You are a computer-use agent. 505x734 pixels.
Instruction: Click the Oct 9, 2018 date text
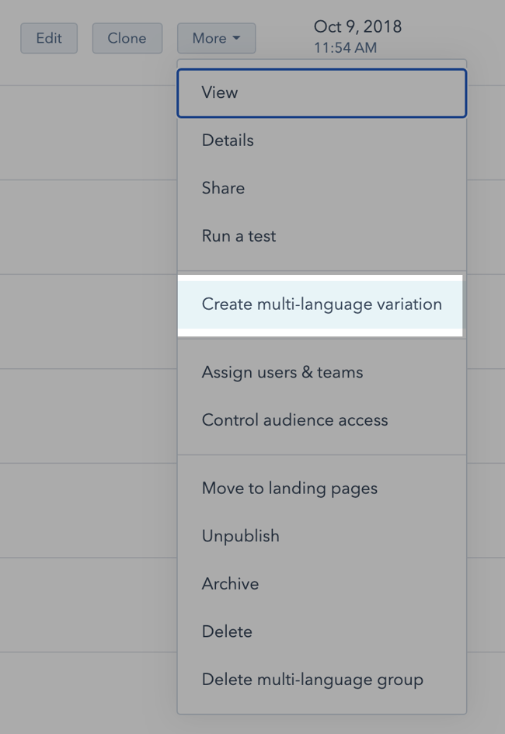[357, 26]
